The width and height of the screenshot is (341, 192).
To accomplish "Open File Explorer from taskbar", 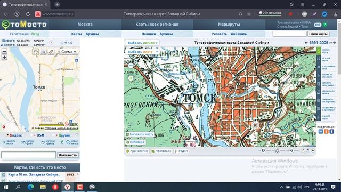I will click(43, 187).
